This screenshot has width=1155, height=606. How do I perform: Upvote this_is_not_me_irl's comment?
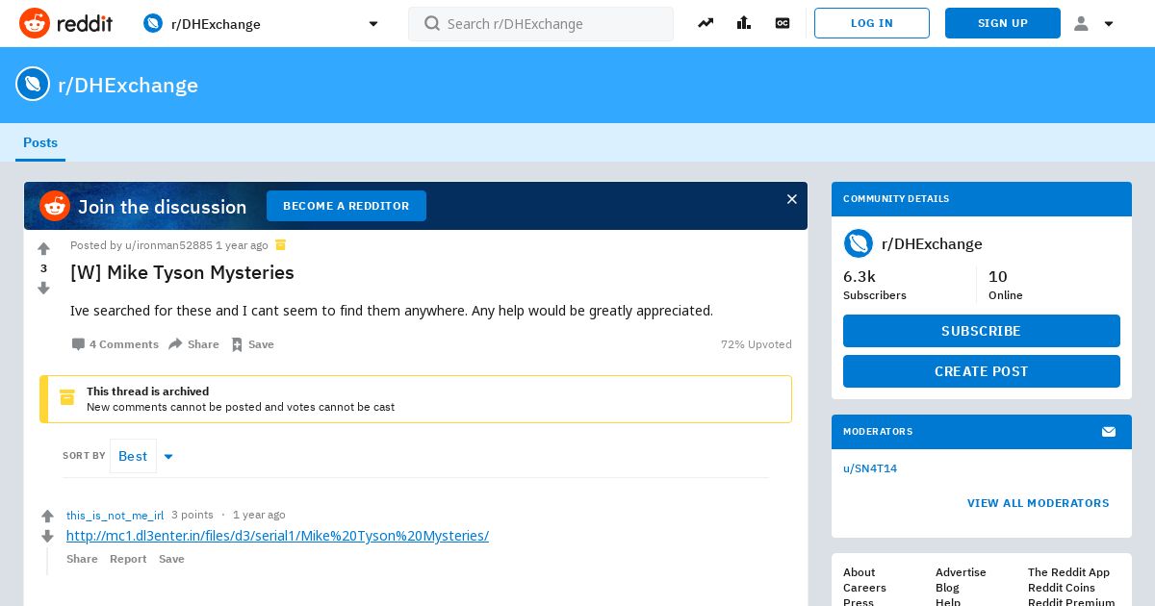[47, 517]
